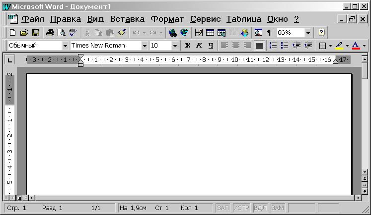Center the paragraph text
This screenshot has height=215, width=371.
(236, 45)
